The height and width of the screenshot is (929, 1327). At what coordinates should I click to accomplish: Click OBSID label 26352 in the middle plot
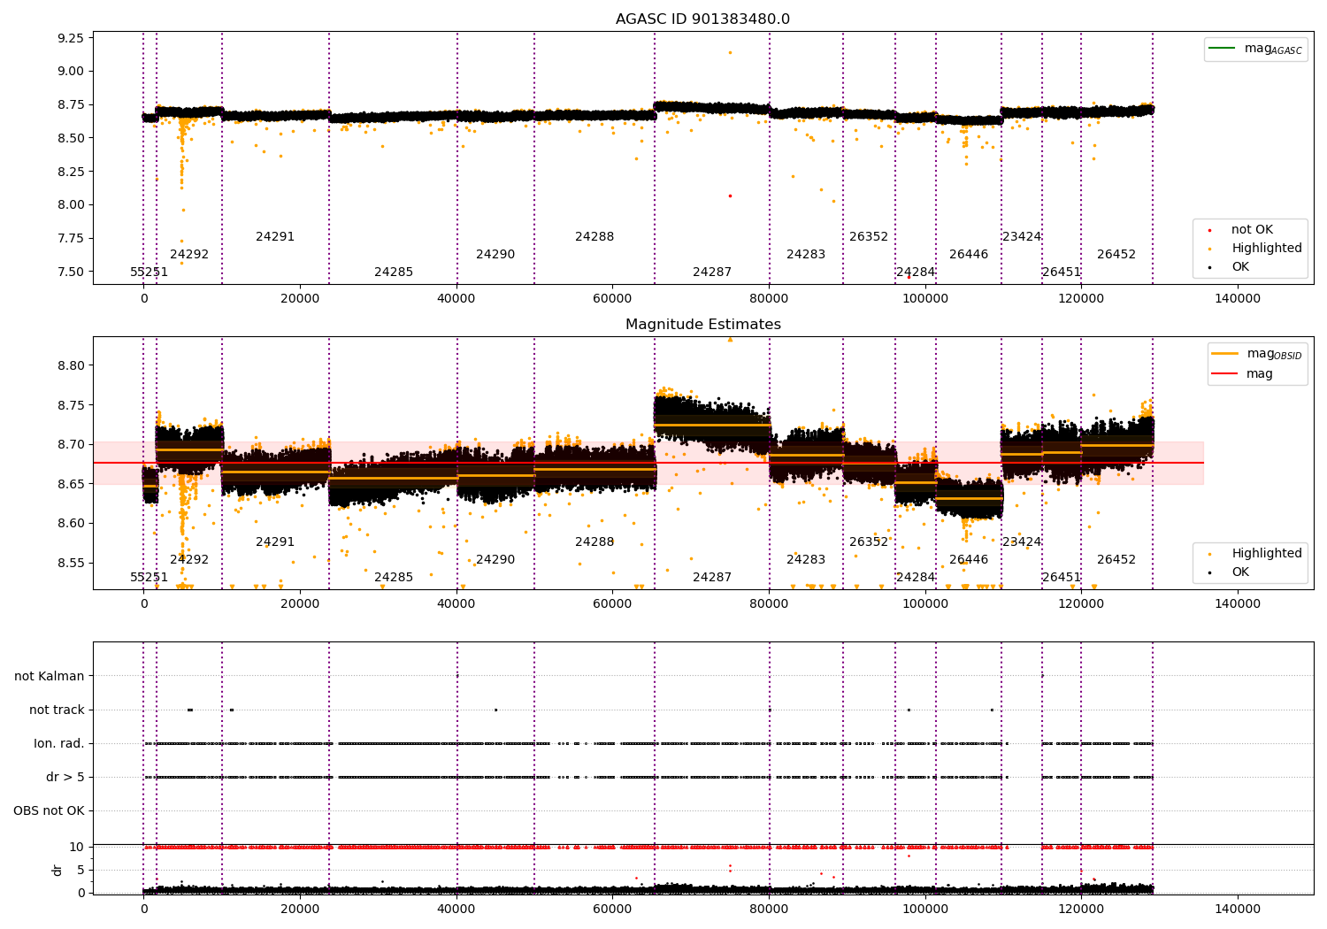tap(869, 542)
